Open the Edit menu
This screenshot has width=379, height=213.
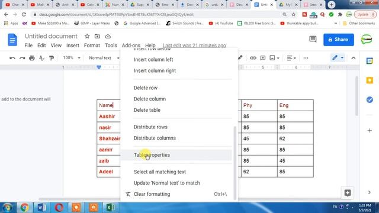(x=41, y=46)
